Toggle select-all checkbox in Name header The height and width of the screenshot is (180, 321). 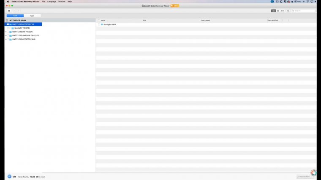pyautogui.click(x=99, y=20)
